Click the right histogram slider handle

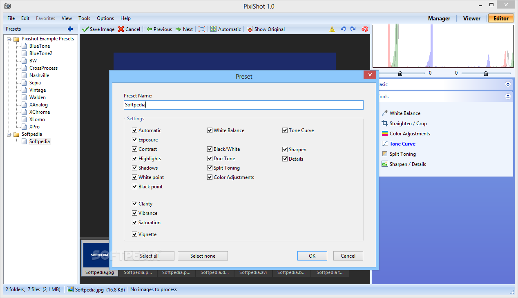pyautogui.click(x=486, y=73)
